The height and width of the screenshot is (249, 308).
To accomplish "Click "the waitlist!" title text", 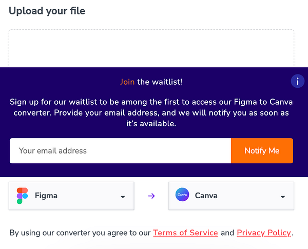I will click(160, 82).
